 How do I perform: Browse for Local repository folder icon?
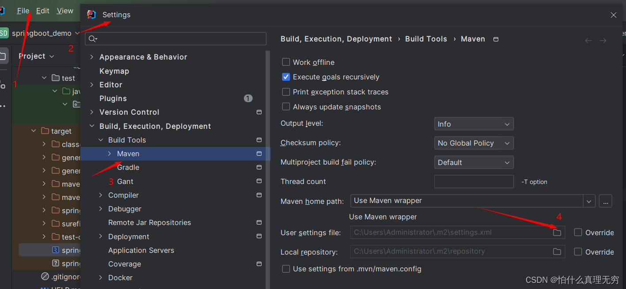click(557, 251)
